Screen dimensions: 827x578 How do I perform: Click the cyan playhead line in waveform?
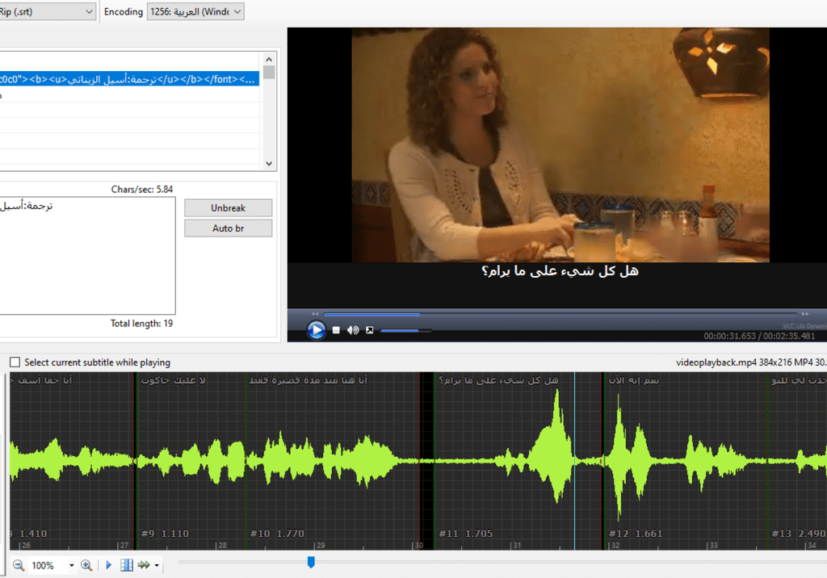coord(575,462)
